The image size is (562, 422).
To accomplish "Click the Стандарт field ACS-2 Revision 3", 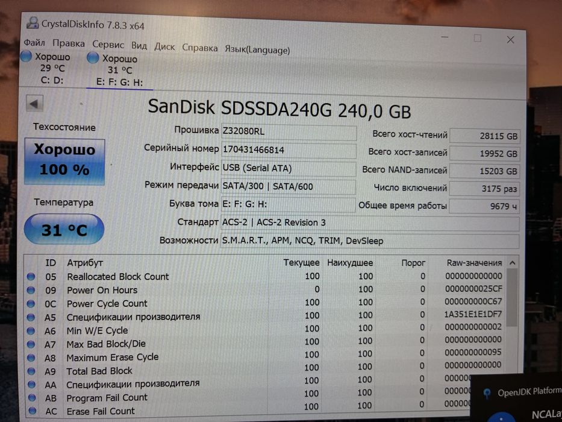I will click(370, 223).
